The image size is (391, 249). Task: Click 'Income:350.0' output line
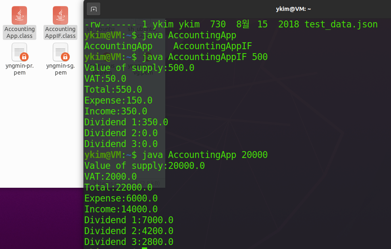coord(116,112)
